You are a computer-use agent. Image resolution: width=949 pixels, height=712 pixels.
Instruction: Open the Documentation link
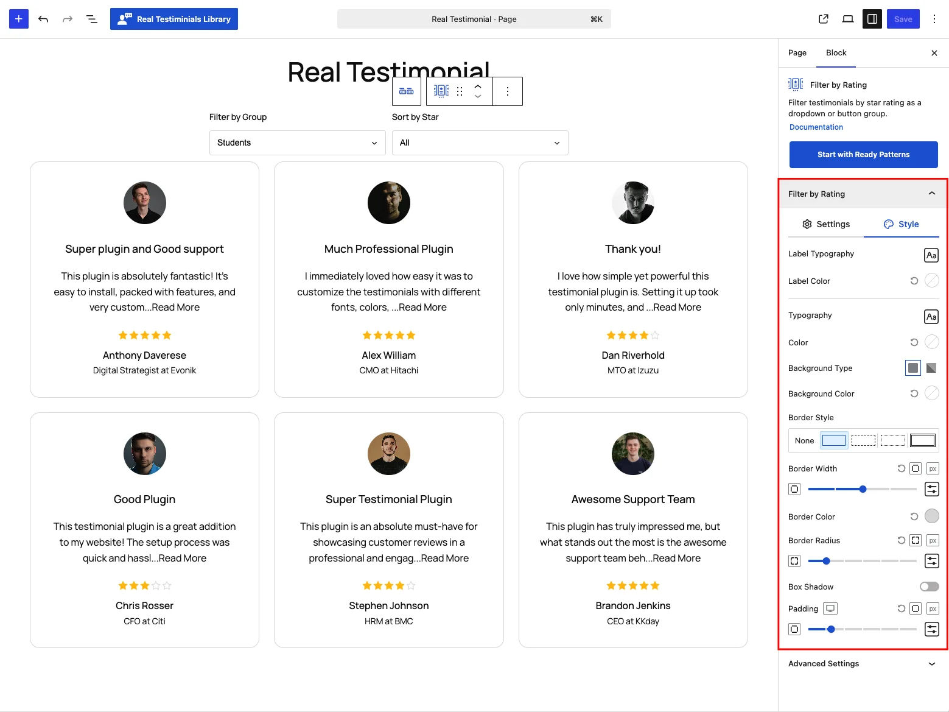pos(816,127)
